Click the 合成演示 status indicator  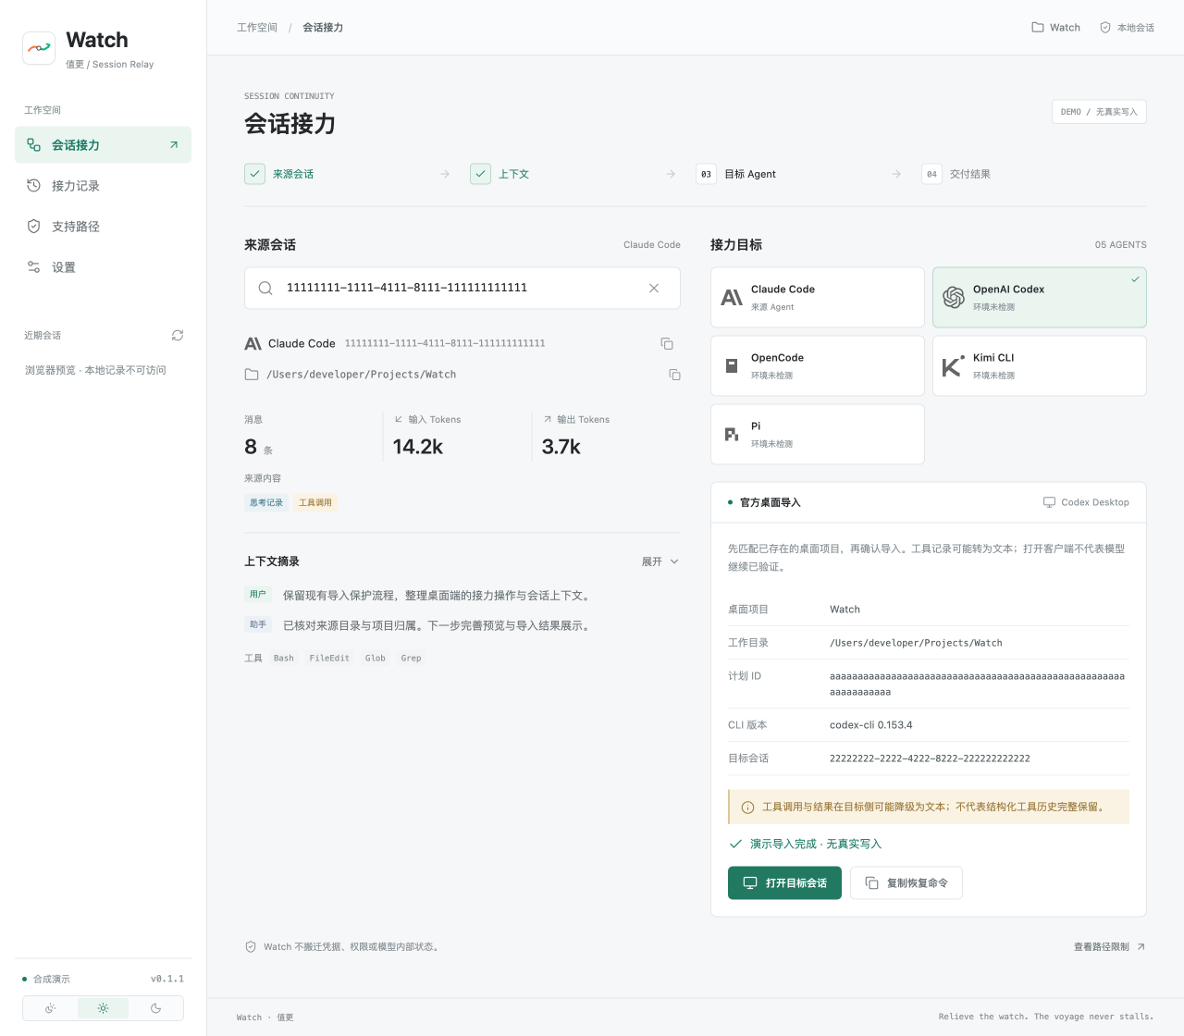pyautogui.click(x=46, y=979)
